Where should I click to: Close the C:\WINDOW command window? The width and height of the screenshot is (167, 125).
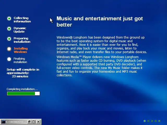pyautogui.click(x=38, y=122)
